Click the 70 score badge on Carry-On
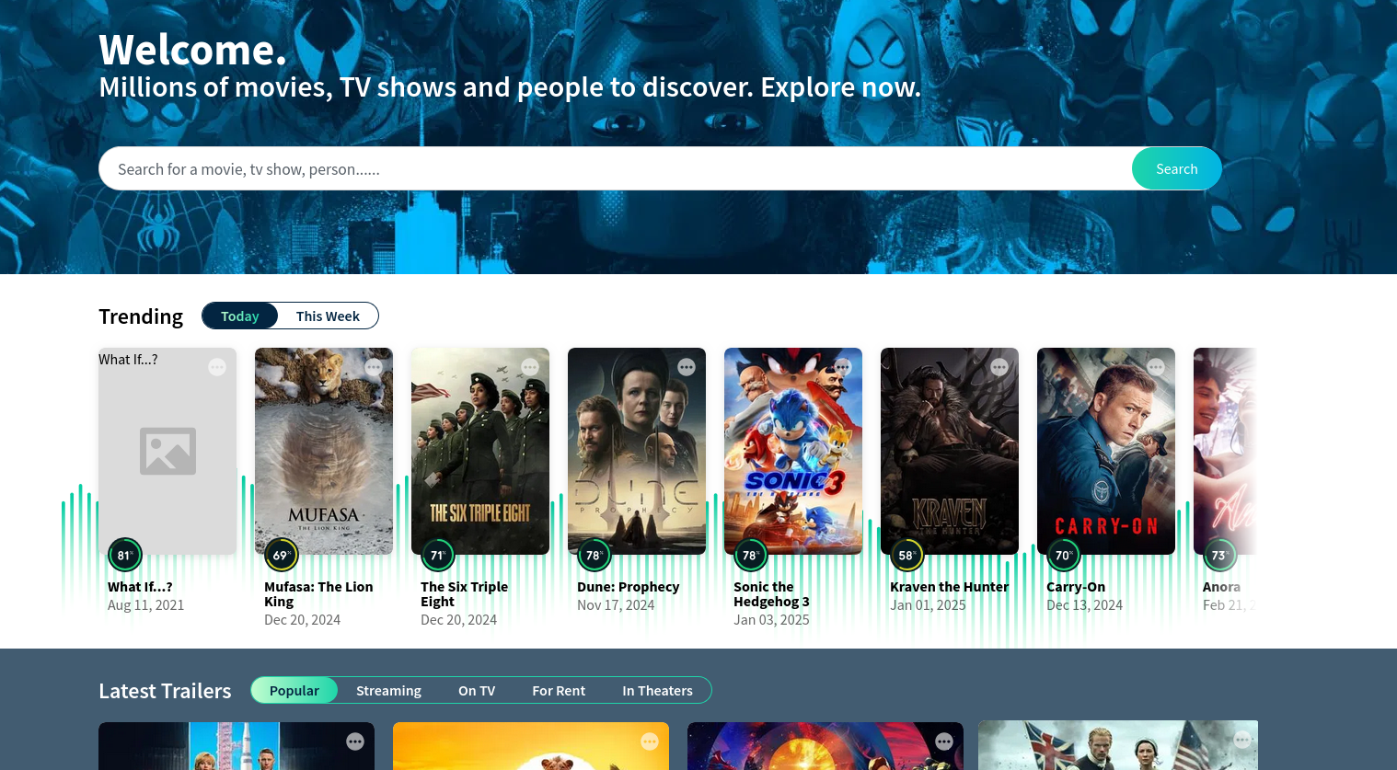1397x770 pixels. [x=1064, y=555]
